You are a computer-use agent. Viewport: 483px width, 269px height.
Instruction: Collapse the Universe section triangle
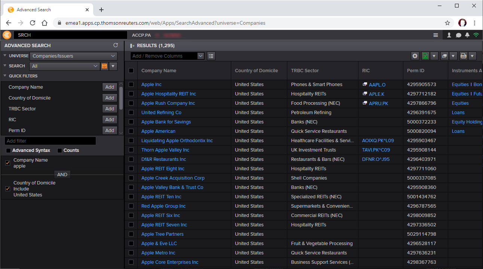click(5, 56)
